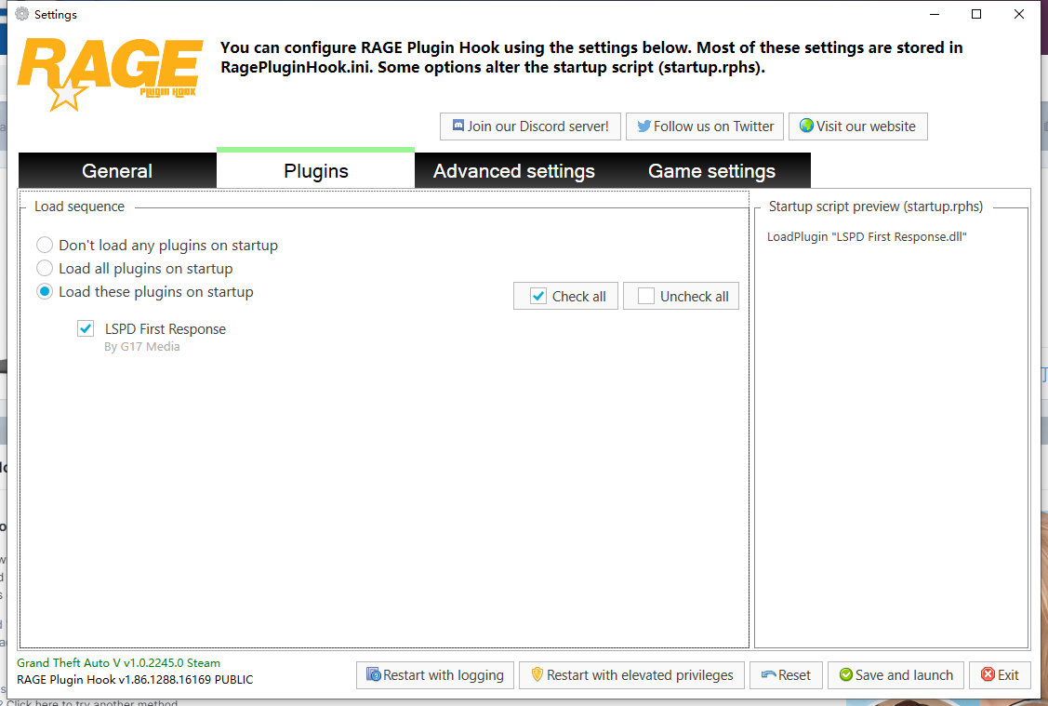Image resolution: width=1048 pixels, height=706 pixels.
Task: Click the LoadPlugin script preview line
Action: [x=867, y=236]
